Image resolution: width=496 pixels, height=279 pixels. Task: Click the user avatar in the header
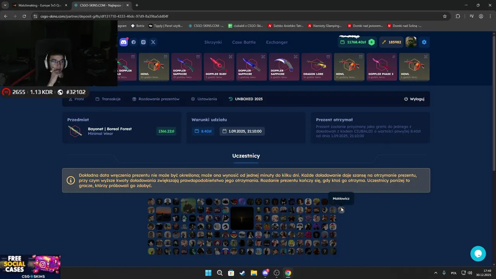tap(411, 42)
